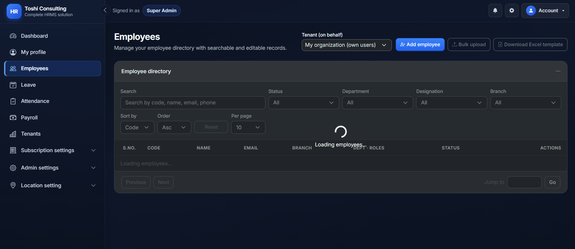575x249 pixels.
Task: Click the Leave calendar icon
Action: (x=13, y=85)
